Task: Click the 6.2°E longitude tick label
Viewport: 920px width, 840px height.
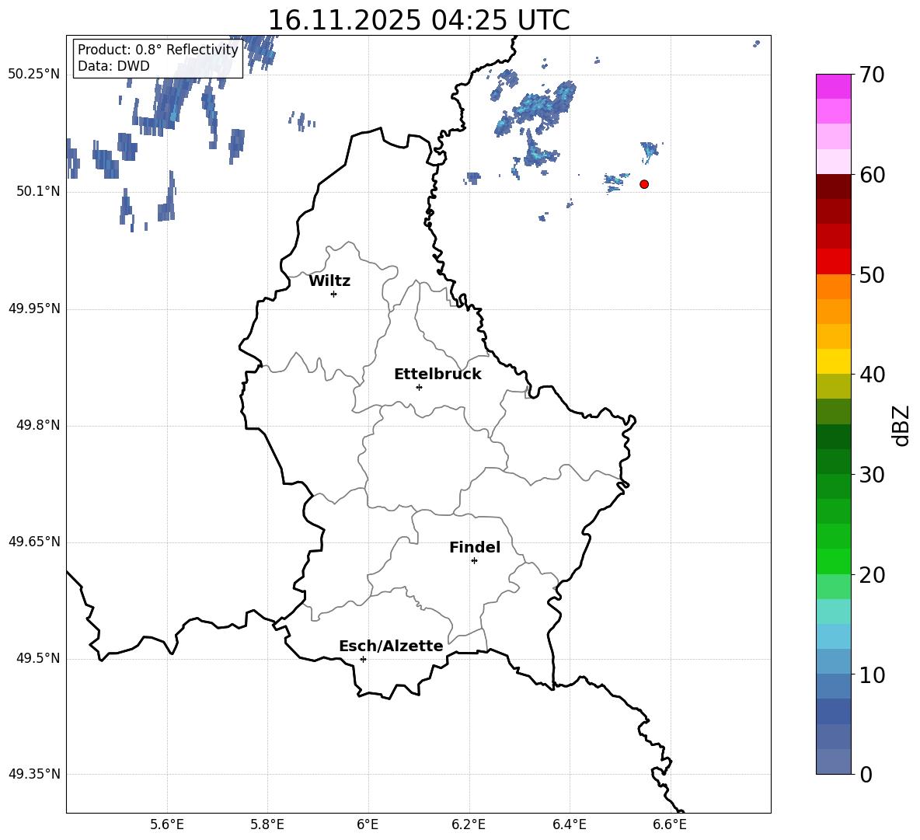Action: (x=469, y=824)
